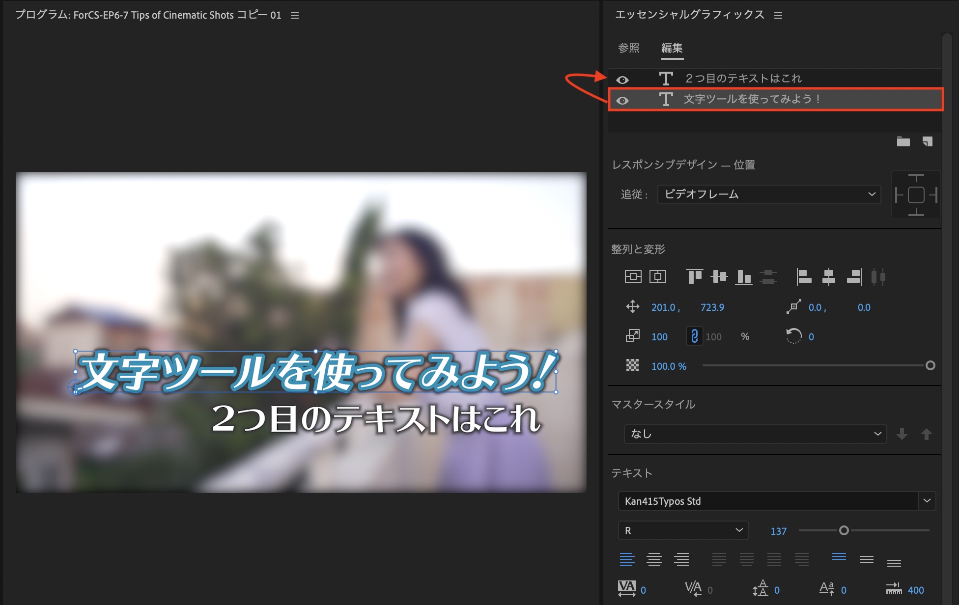The width and height of the screenshot is (959, 605).
Task: Click the font size value 137
Action: pyautogui.click(x=778, y=531)
